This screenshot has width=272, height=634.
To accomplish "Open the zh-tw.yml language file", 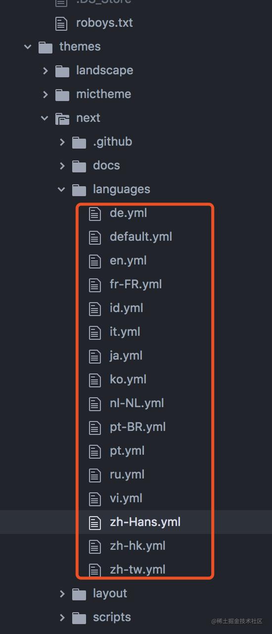I will (x=137, y=570).
